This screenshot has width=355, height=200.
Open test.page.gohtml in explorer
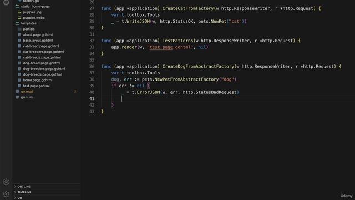36,86
